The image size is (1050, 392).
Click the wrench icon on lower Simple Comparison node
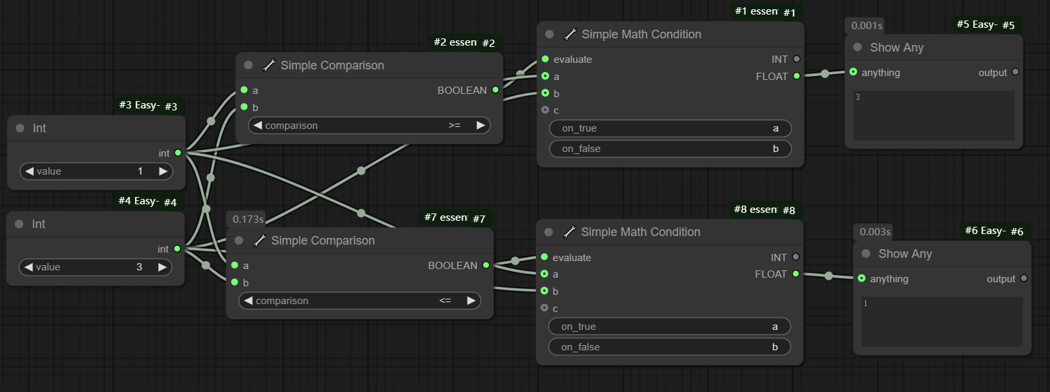coord(259,241)
